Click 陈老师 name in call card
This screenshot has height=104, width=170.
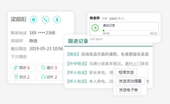pos(95,18)
